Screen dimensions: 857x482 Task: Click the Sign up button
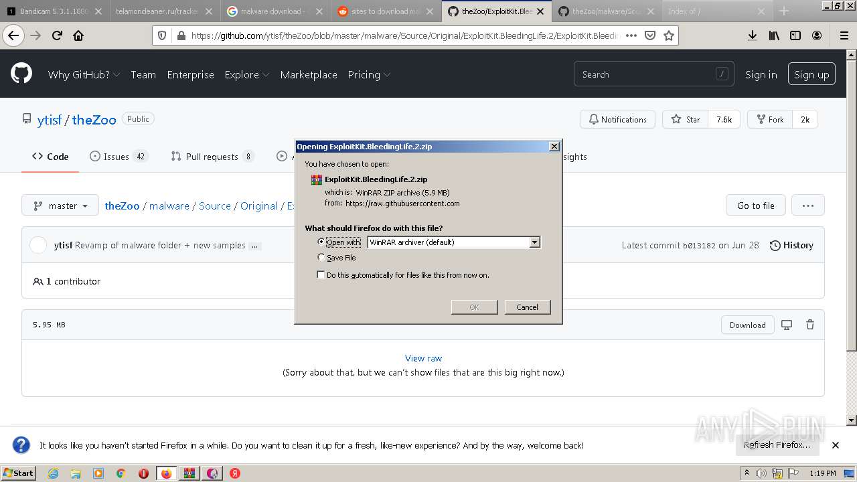point(811,74)
